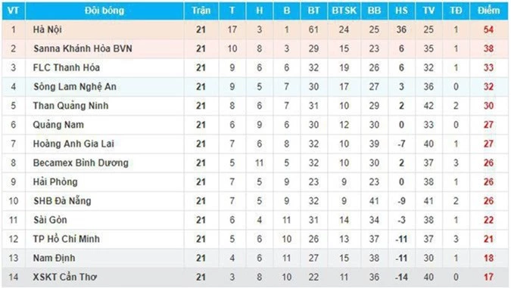Screen dimensions: 511x288
Task: Click Nam Định team name
Action: point(54,258)
